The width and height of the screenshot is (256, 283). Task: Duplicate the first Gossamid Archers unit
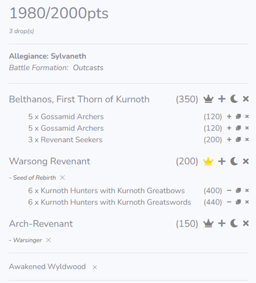point(238,117)
